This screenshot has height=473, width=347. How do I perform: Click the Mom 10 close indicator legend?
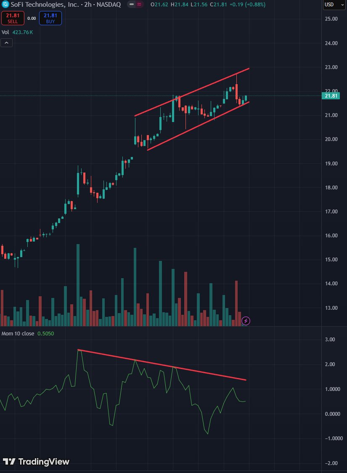(x=18, y=333)
